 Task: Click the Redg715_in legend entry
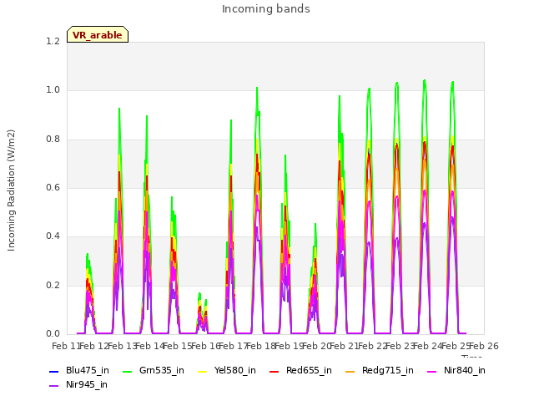pos(380,371)
